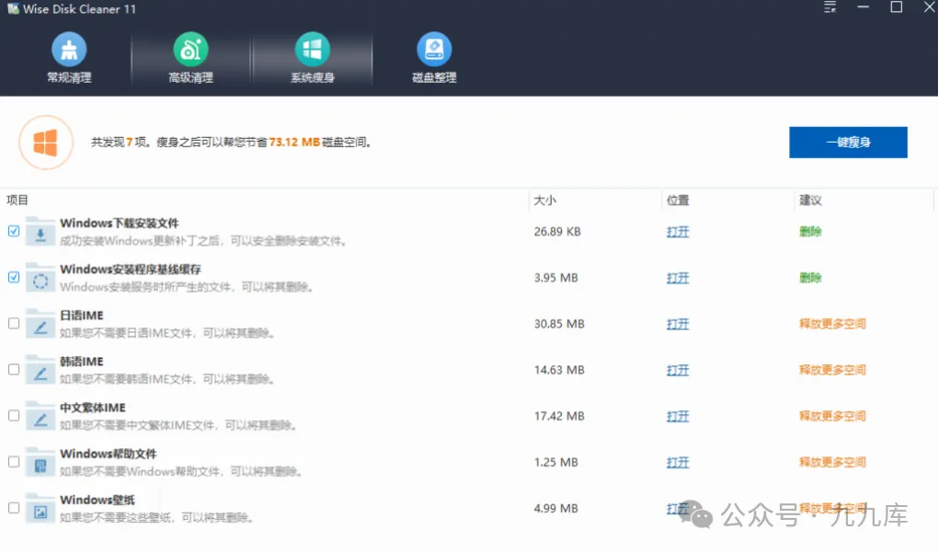Click the 3.95 MB size value
Image resolution: width=938 pixels, height=553 pixels.
(x=556, y=278)
